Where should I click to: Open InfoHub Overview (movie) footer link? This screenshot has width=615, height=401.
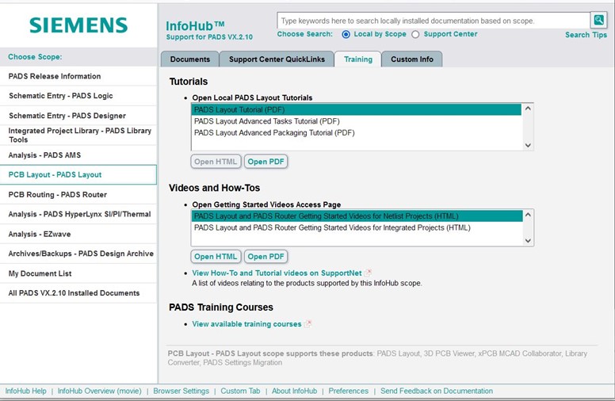pos(100,391)
